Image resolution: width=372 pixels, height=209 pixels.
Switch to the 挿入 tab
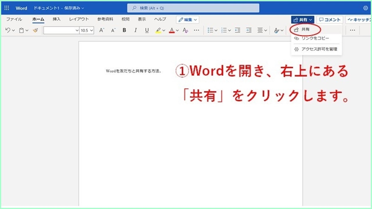click(x=57, y=19)
